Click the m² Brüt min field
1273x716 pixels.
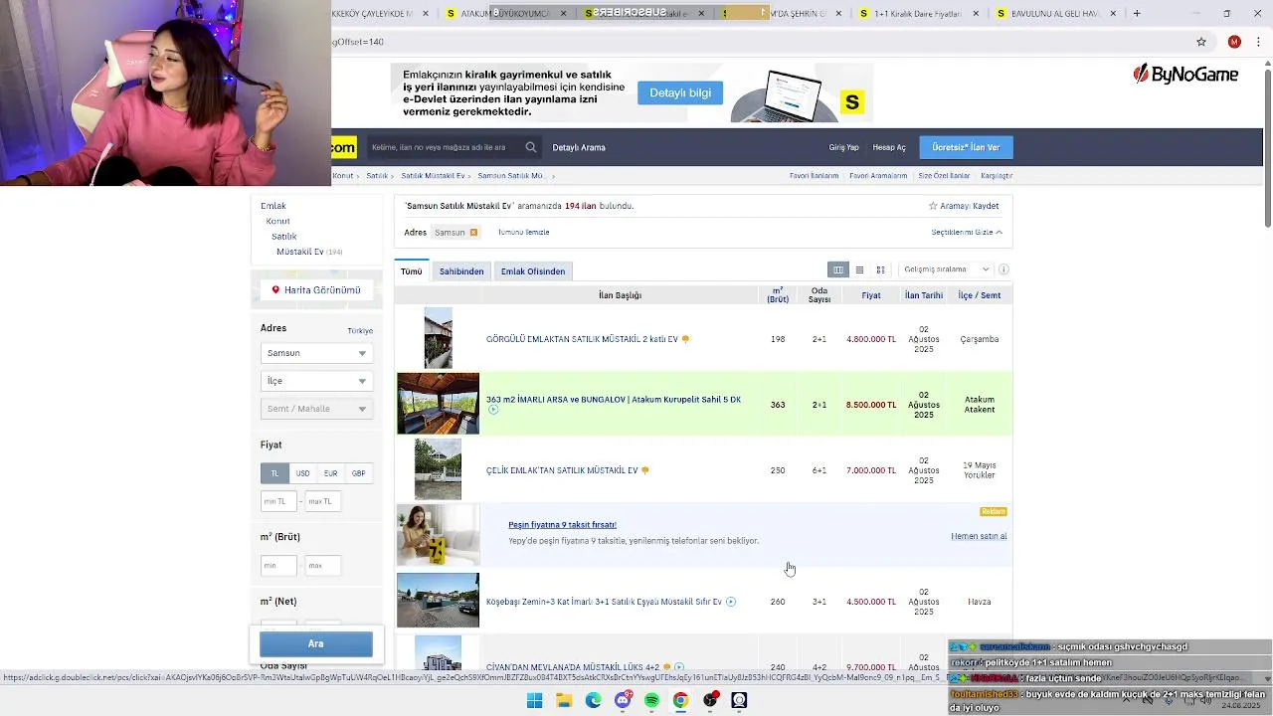tap(278, 566)
